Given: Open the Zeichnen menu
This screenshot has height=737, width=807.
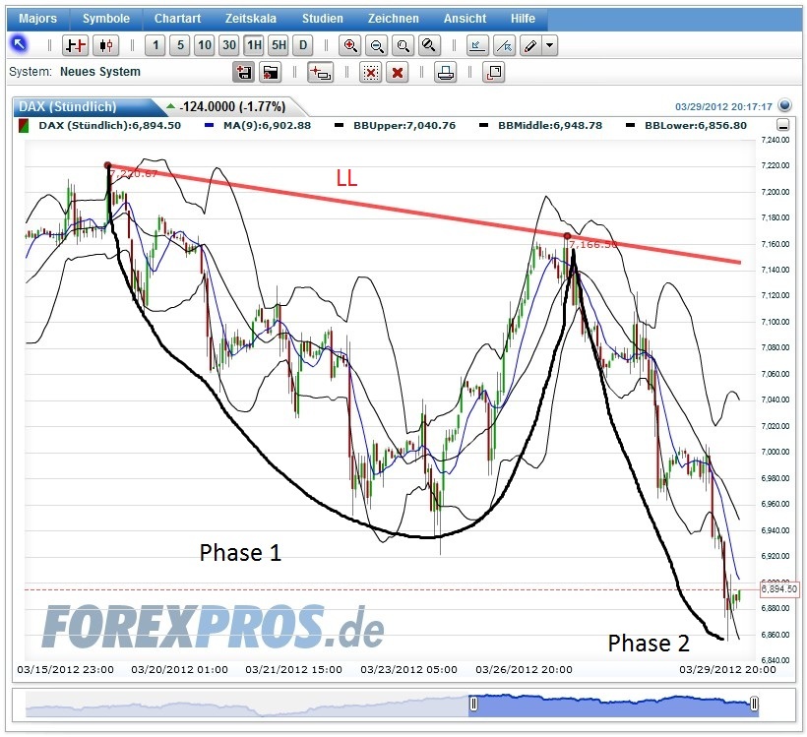Looking at the screenshot, I should (x=393, y=17).
